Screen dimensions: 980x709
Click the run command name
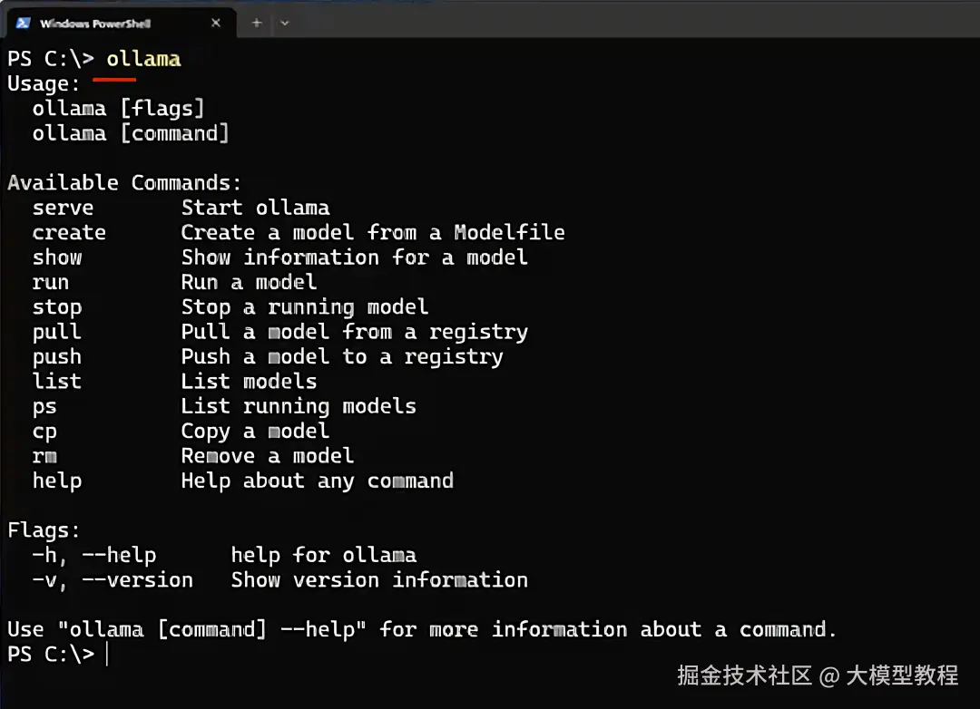coord(50,282)
